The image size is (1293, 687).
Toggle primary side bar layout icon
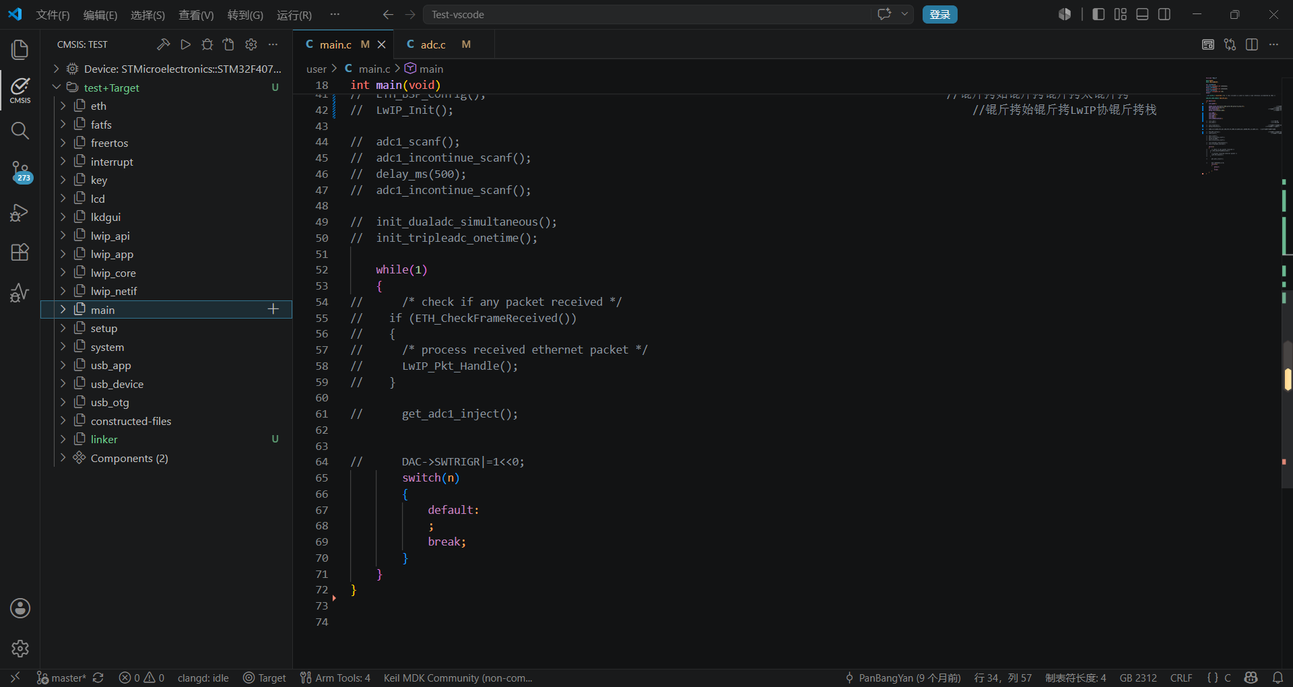point(1098,14)
